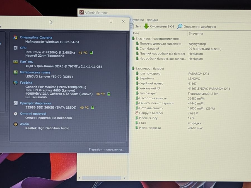Viewport: 251px width, 188px height.
Task: Click the Серійний номер row icon
Action: (x=137, y=83)
